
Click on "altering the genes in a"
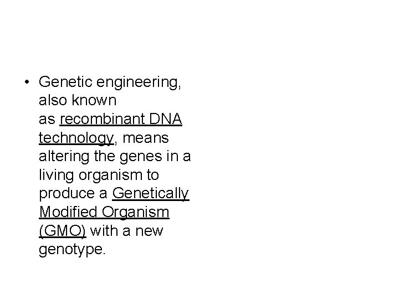[x=115, y=156]
